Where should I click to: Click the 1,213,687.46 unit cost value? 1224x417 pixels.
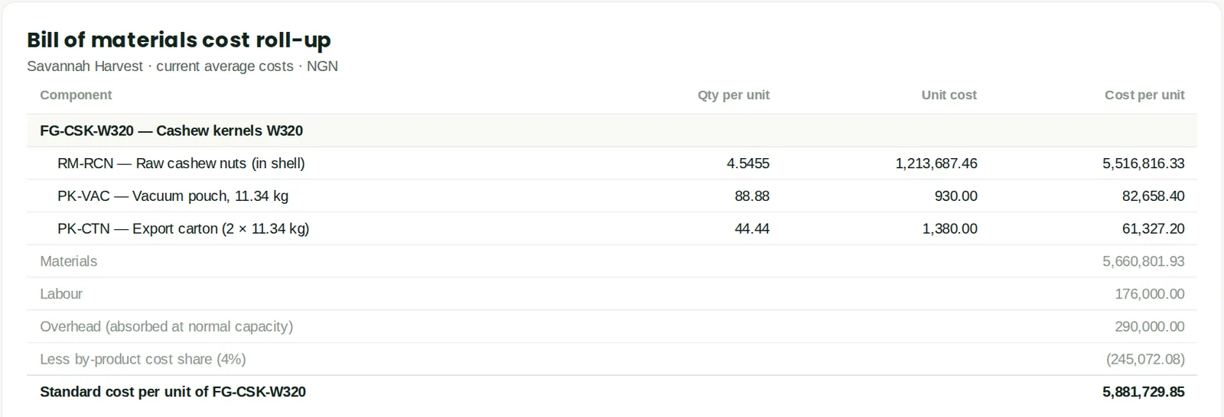pos(936,163)
